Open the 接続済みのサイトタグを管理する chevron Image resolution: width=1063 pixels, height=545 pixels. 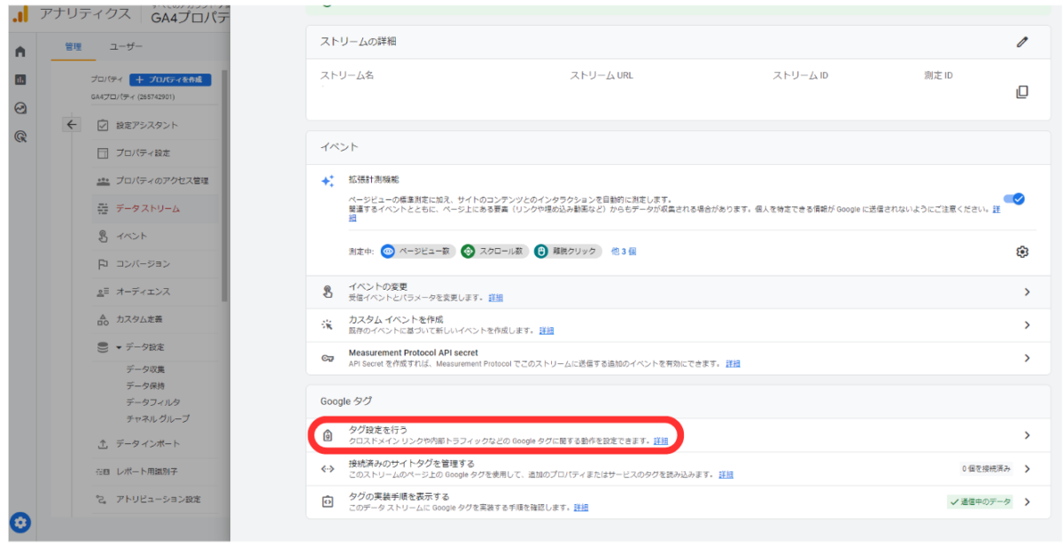pos(1027,469)
